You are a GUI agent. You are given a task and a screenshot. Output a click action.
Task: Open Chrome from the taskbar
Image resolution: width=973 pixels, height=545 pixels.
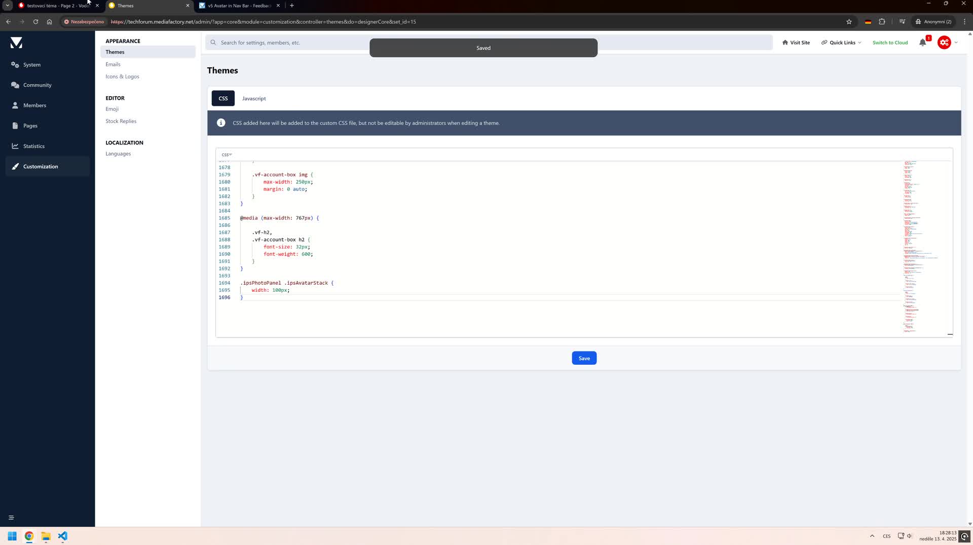pos(29,536)
